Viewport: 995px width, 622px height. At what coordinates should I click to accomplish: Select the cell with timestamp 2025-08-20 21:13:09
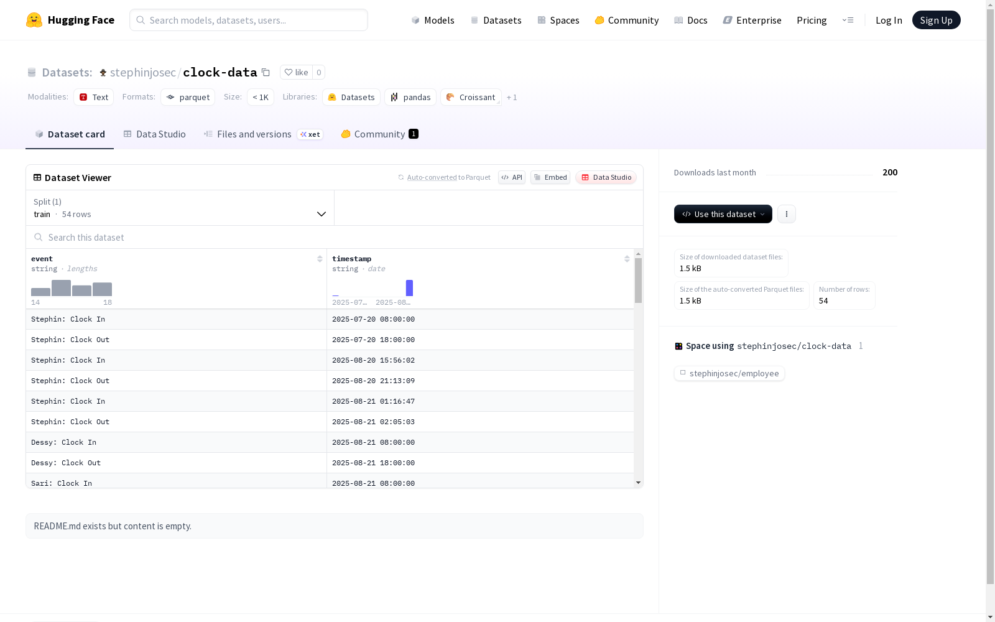[x=480, y=381]
